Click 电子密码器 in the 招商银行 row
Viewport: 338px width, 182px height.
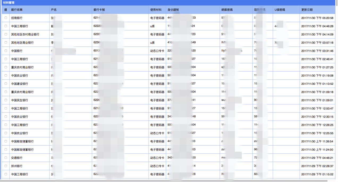[157, 18]
